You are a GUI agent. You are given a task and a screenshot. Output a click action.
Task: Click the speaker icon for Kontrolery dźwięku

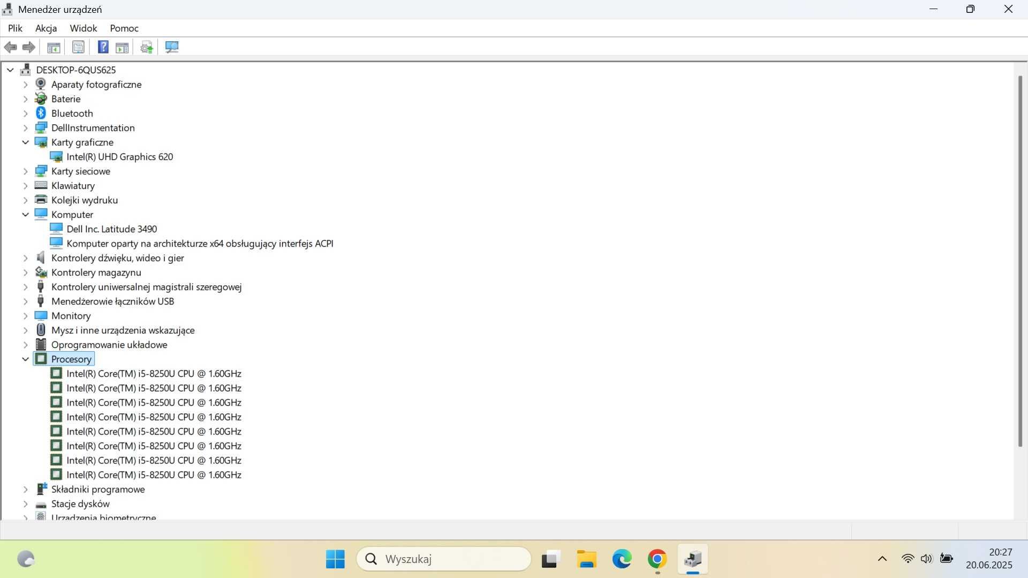[41, 257]
